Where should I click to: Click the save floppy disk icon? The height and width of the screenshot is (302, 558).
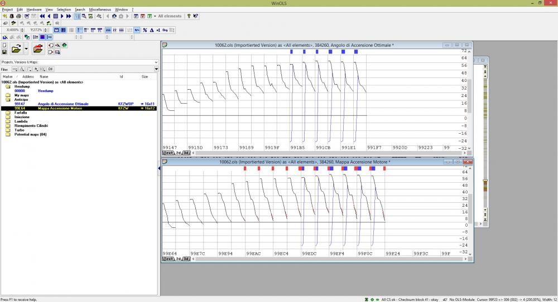tap(4, 52)
